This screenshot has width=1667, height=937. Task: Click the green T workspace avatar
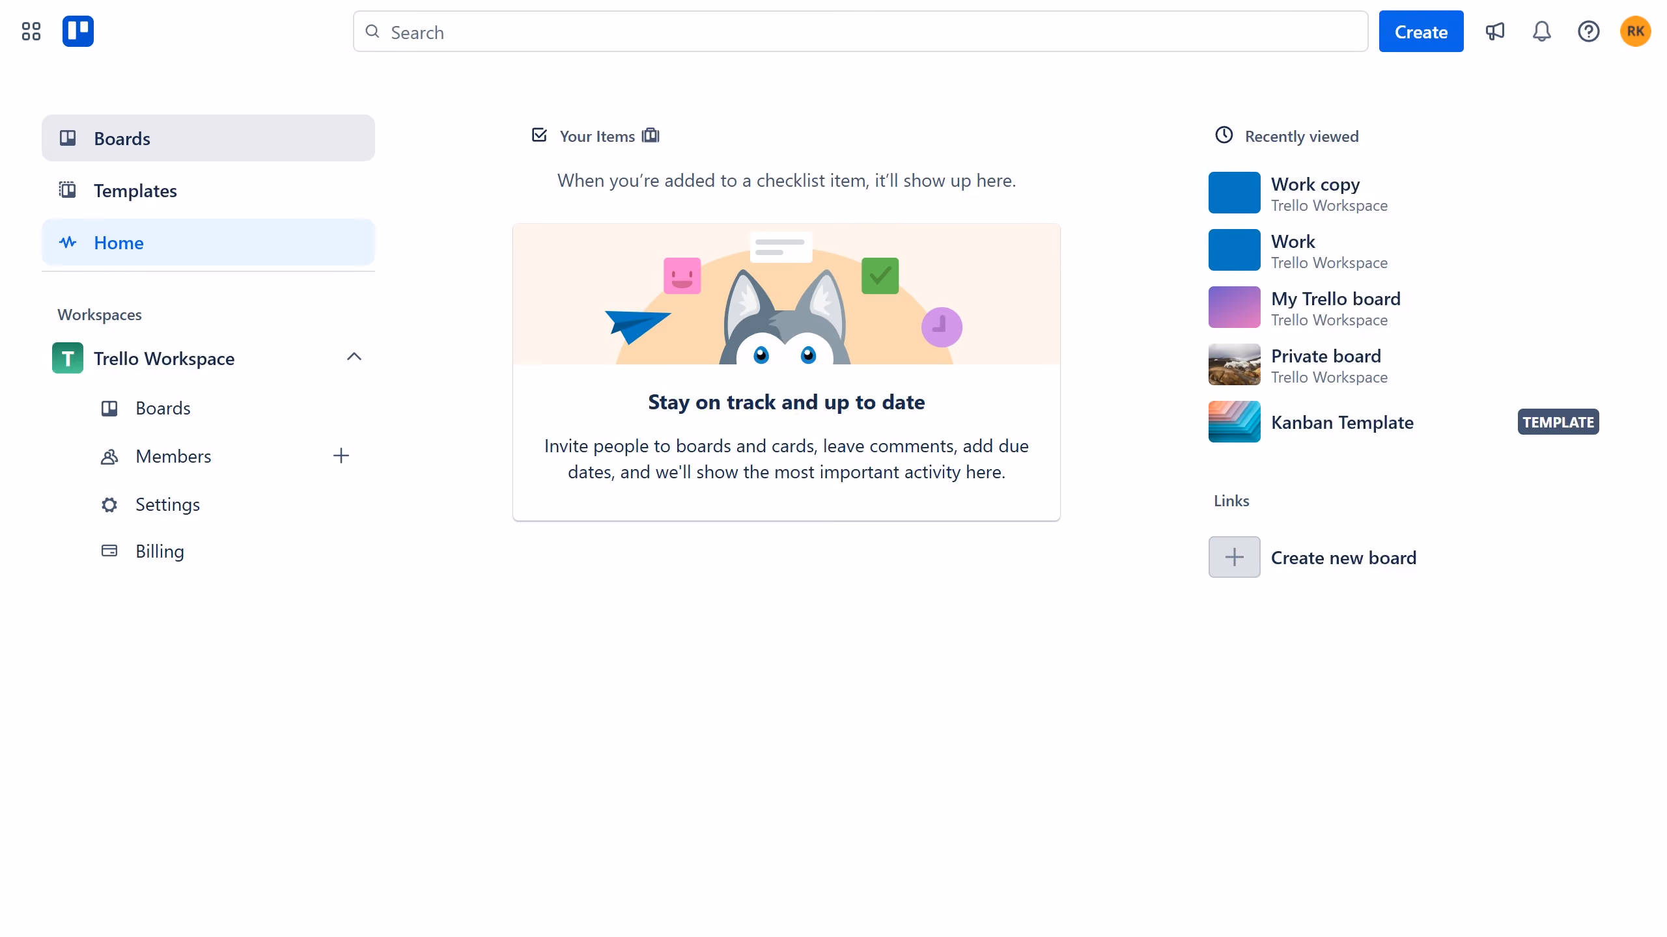point(68,358)
